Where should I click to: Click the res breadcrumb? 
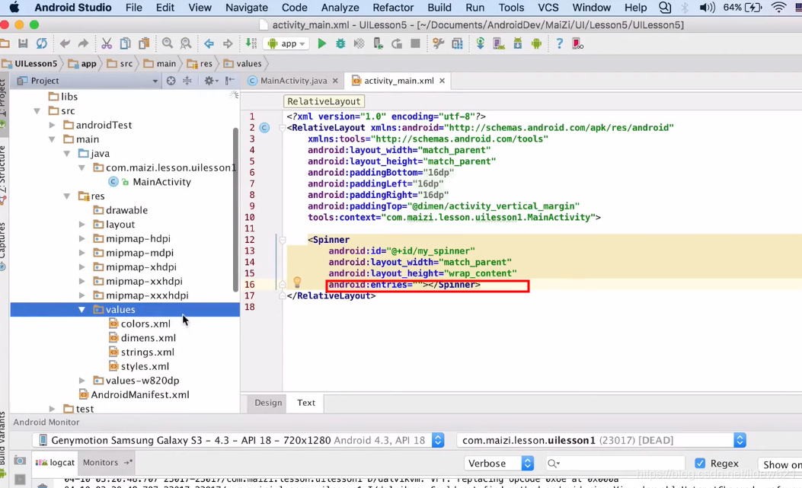pos(200,63)
